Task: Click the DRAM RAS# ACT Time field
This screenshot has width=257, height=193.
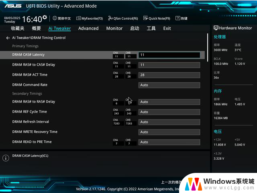Action: (169, 75)
